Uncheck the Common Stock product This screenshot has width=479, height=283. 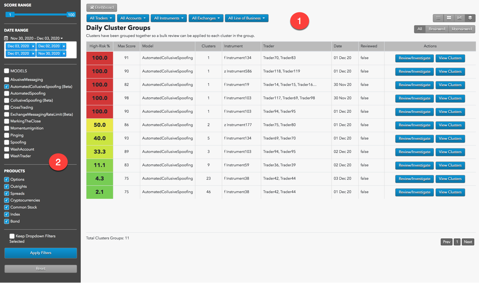pyautogui.click(x=6, y=207)
